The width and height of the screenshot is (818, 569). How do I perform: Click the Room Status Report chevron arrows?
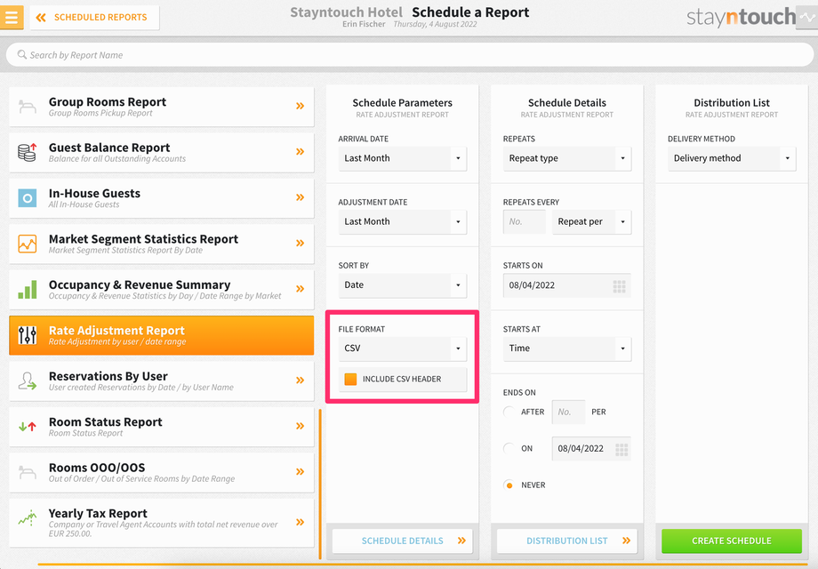(x=300, y=426)
